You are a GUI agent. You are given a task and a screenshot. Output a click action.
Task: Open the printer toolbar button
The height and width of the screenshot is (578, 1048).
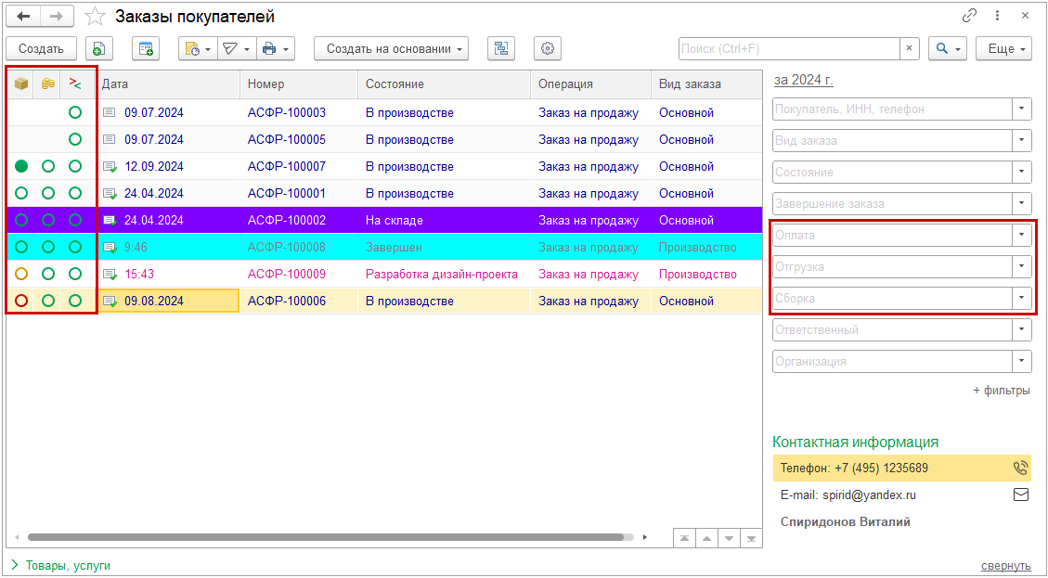point(276,48)
